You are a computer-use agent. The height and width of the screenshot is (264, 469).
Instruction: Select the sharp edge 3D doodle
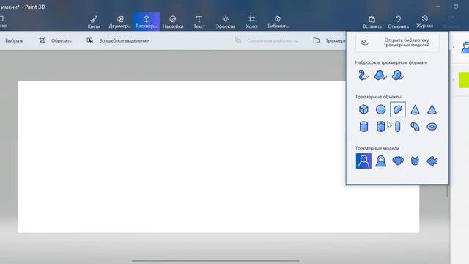(397, 75)
